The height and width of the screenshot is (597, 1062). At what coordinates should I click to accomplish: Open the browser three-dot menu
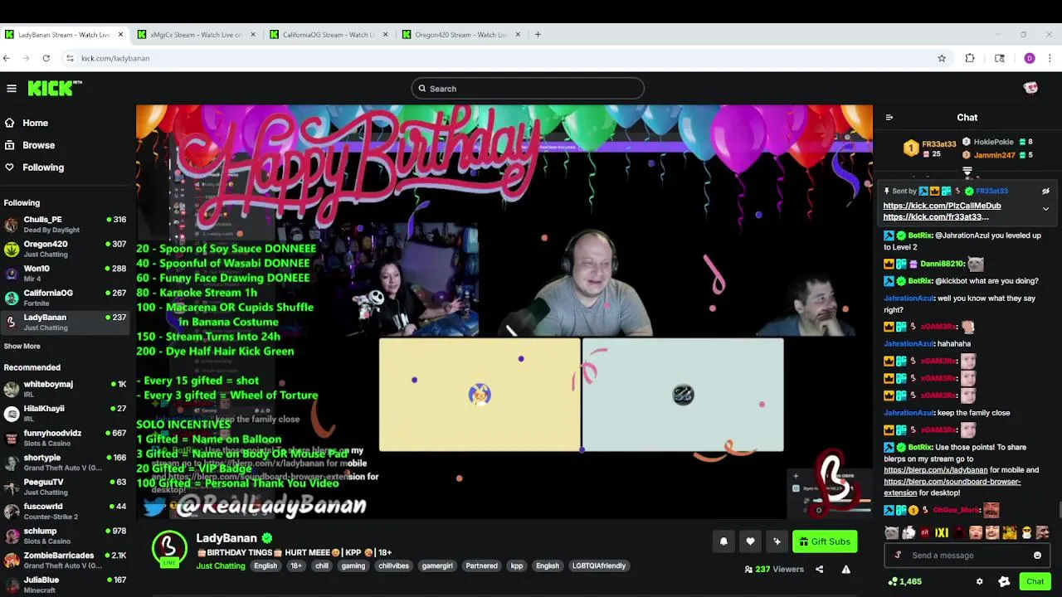click(1050, 58)
